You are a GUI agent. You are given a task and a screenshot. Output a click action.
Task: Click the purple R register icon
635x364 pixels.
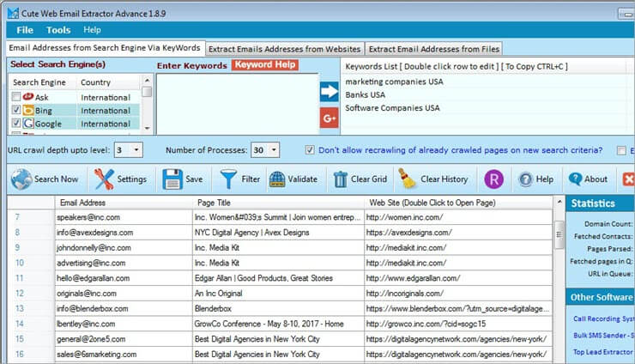[x=493, y=179]
